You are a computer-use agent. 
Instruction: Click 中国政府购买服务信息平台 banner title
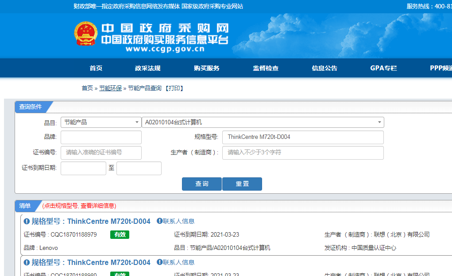point(165,39)
